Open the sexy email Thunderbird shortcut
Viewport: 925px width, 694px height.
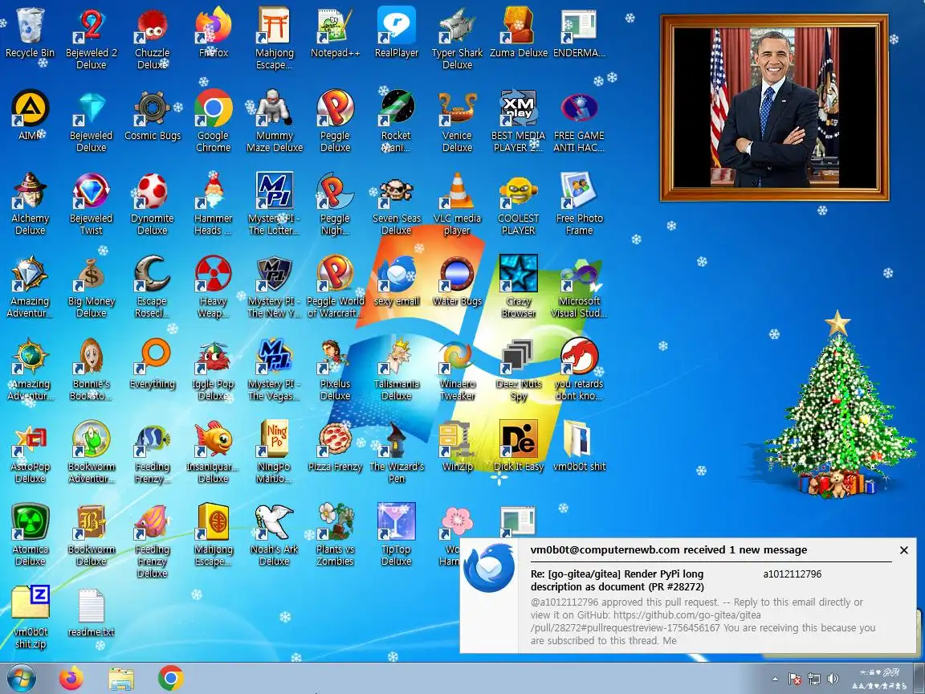[397, 280]
